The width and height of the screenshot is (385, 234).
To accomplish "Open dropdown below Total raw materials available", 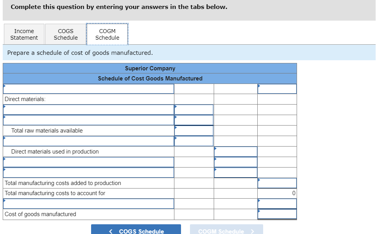I will pyautogui.click(x=88, y=141).
